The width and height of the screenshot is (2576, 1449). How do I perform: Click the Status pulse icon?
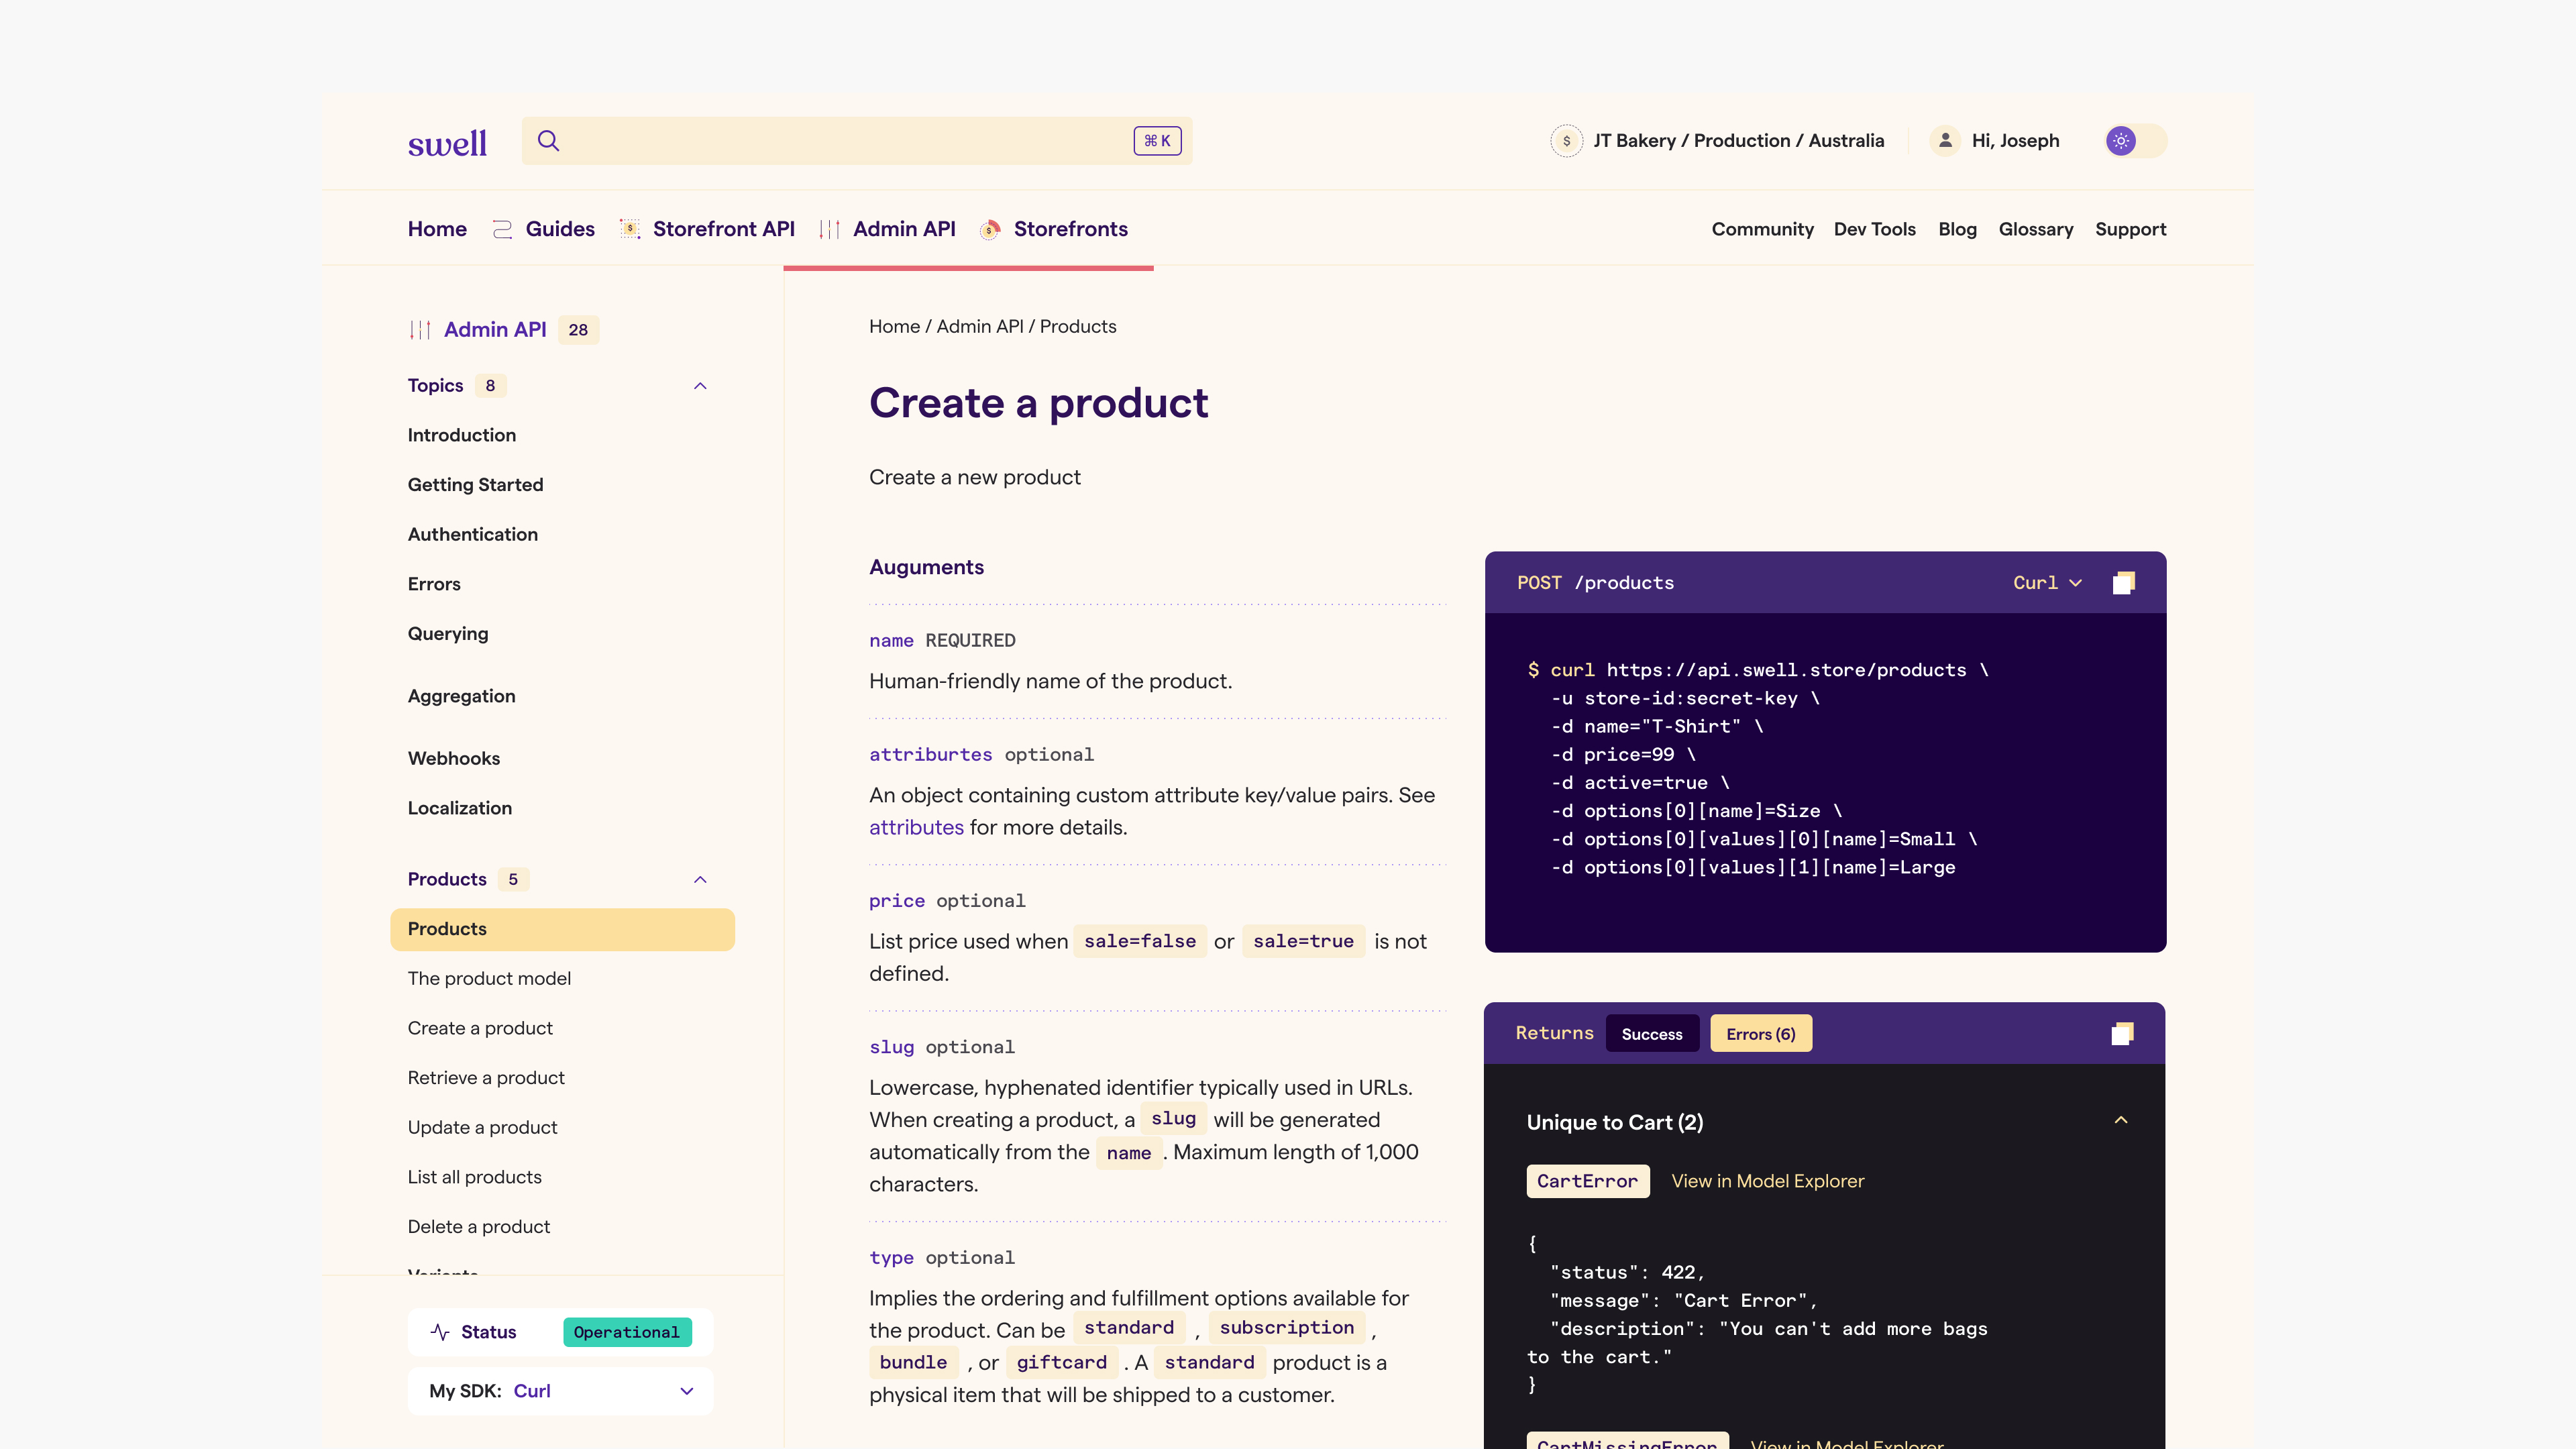(440, 1332)
